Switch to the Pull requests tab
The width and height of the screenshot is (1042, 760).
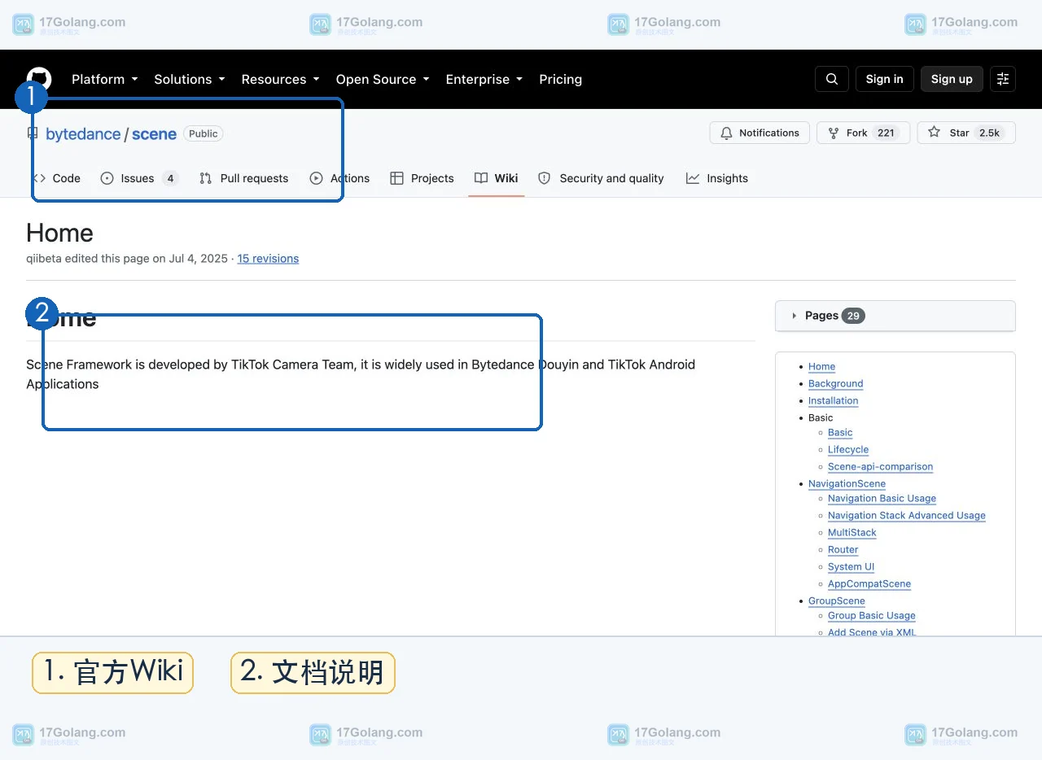click(x=243, y=178)
